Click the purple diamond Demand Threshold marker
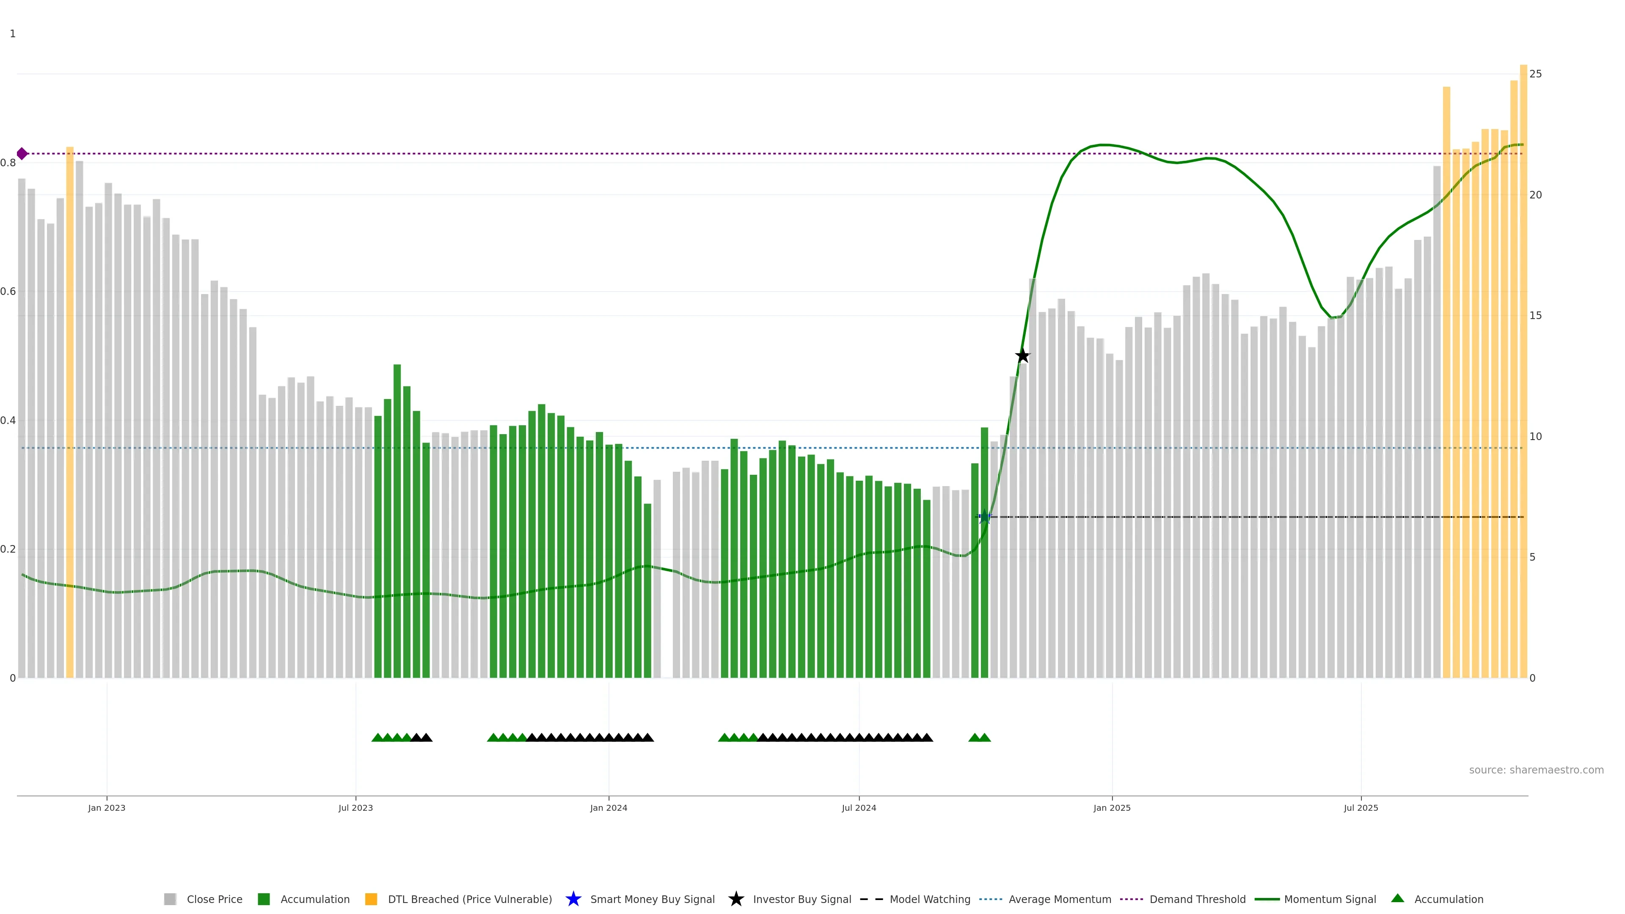This screenshot has height=914, width=1625. 22,153
